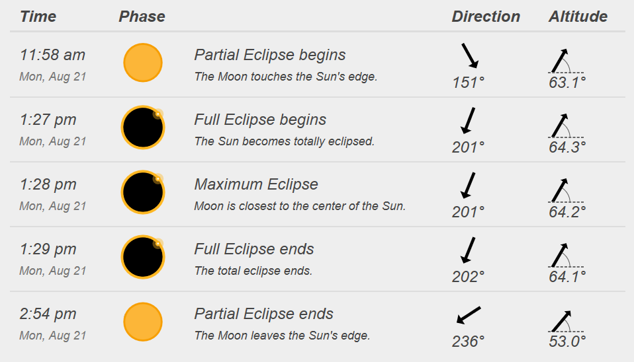This screenshot has height=362, width=634.
Task: Click the Full Eclipse ends phase icon
Action: click(143, 257)
